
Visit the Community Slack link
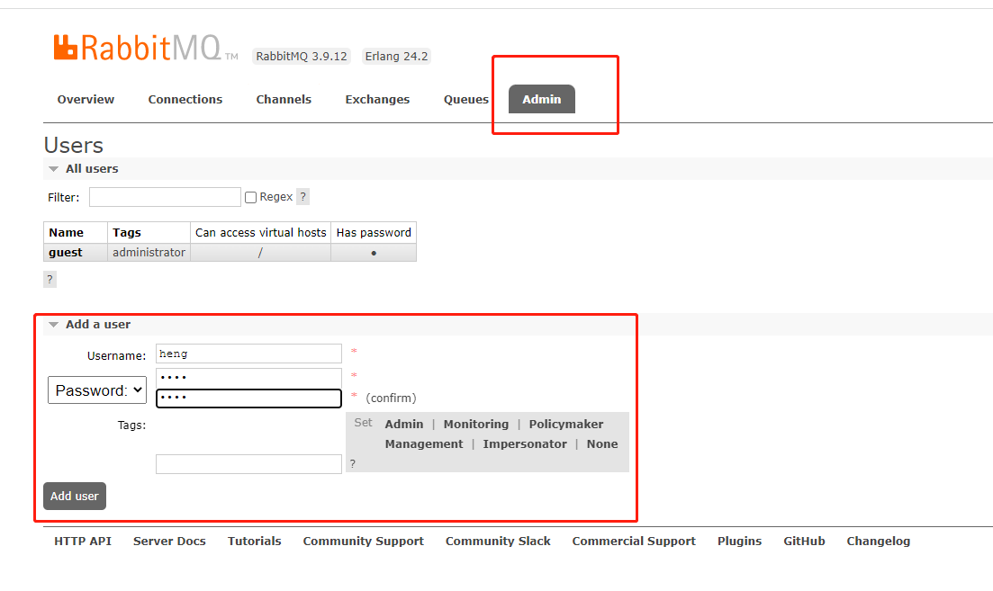(498, 541)
